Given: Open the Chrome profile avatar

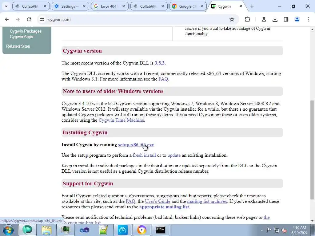Looking at the screenshot, I should tap(297, 19).
